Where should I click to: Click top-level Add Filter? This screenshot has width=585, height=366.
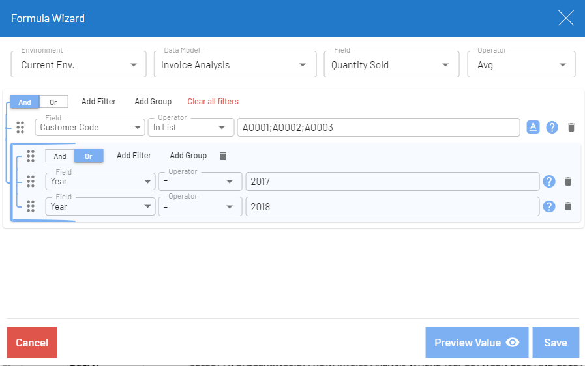(98, 102)
